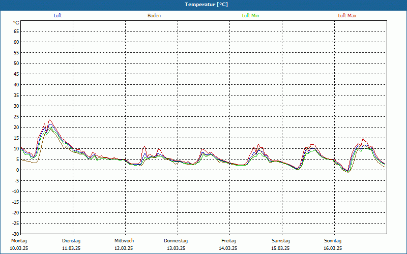Click the 0 y-axis value
407x254 pixels.
tap(18, 170)
